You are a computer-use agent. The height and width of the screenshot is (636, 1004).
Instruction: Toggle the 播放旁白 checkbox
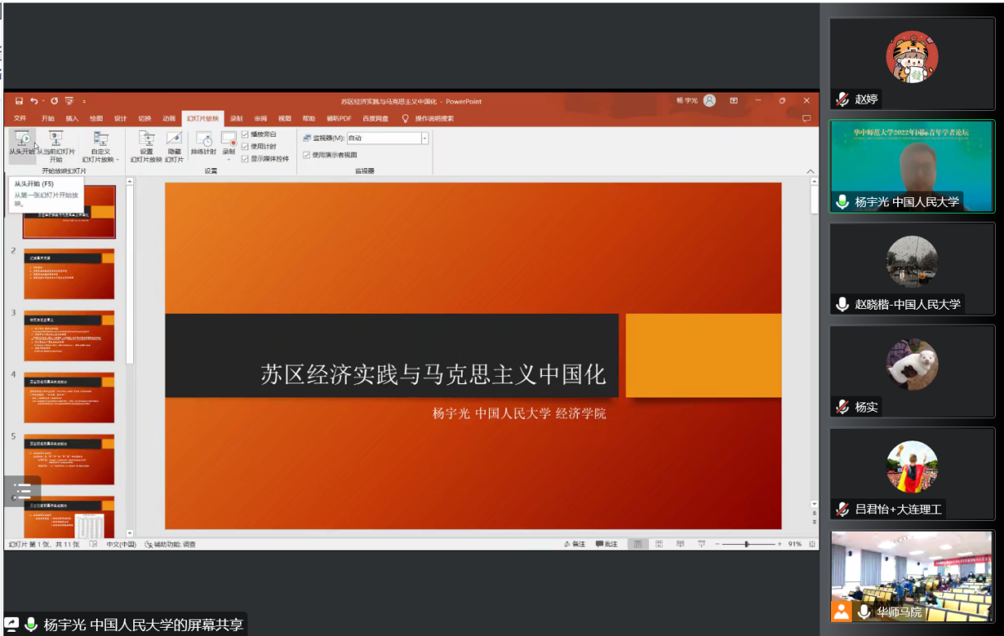(x=245, y=134)
